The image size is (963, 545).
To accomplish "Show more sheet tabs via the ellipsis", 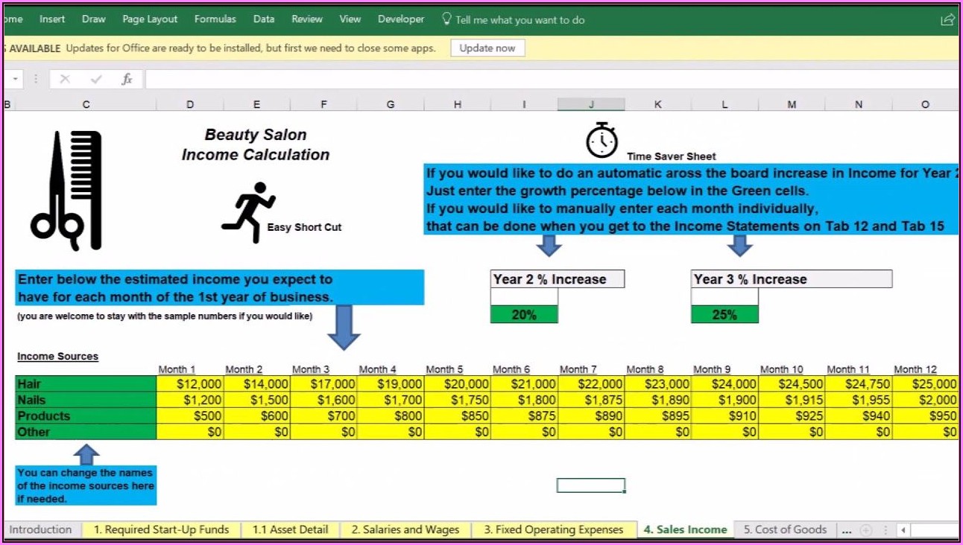I will [846, 530].
